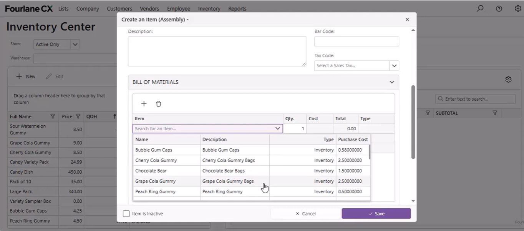Collapse the Bill of Materials section
The image size is (524, 231).
(391, 82)
